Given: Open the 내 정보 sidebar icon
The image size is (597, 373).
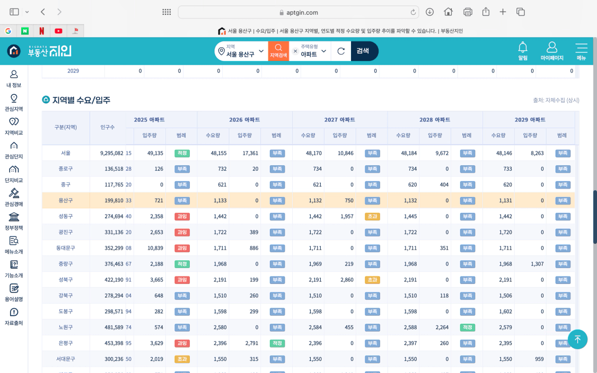Looking at the screenshot, I should click(14, 79).
